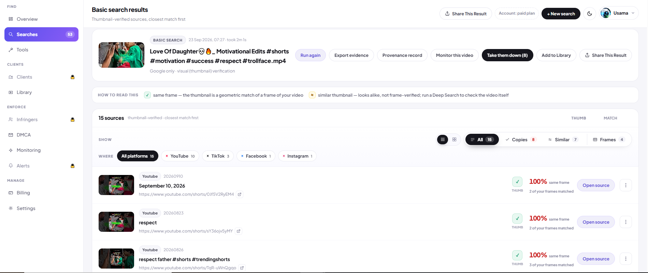Screen dimensions: 648x273
Task: Open Monitoring in the sidebar
Action: (41, 150)
